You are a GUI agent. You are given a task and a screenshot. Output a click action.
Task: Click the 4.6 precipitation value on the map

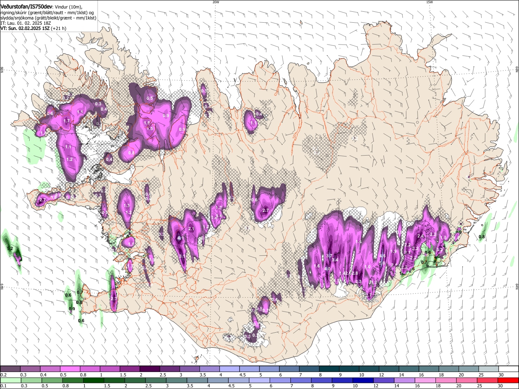click(382, 256)
